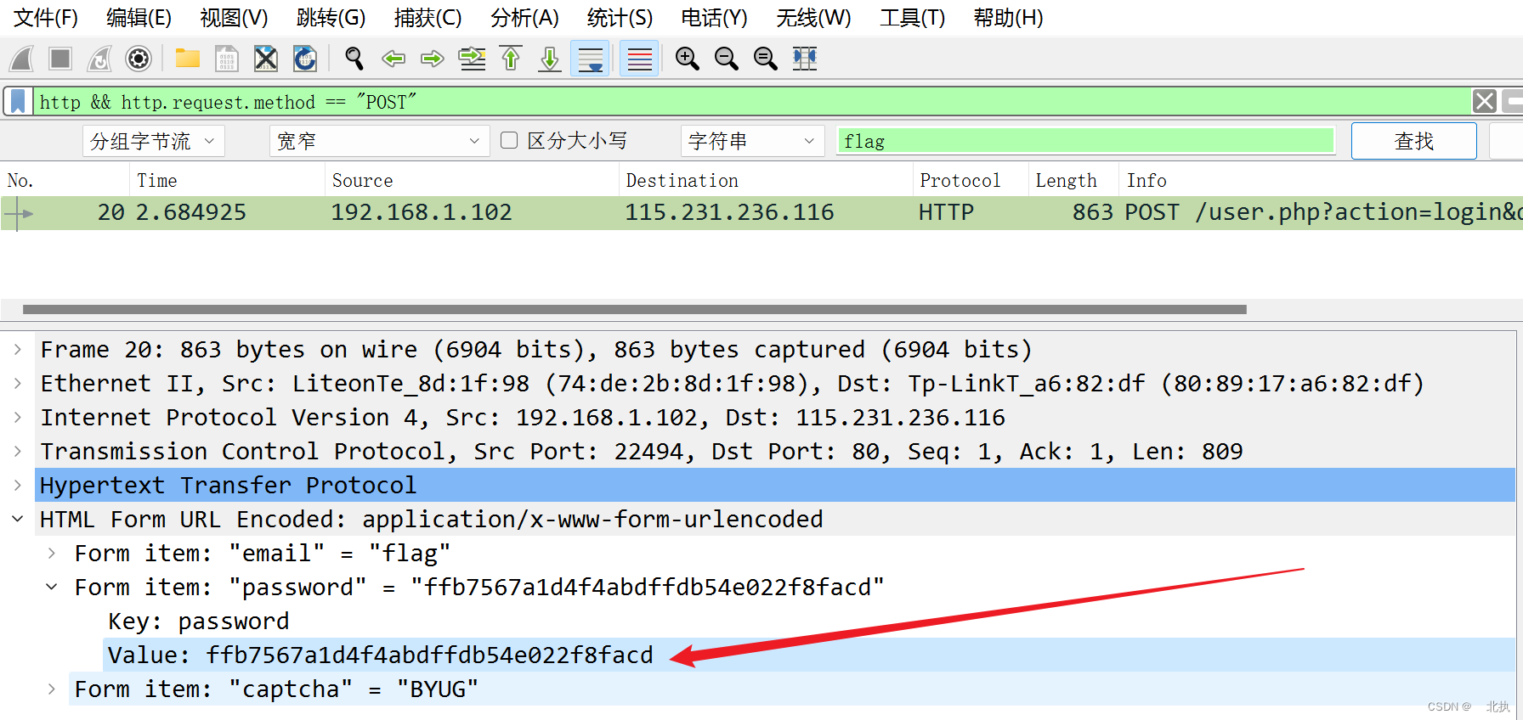Screen dimensions: 1523x720
Task: Restart the current capture
Action: point(99,59)
